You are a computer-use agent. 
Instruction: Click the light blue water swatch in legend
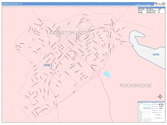[x=147, y=105]
